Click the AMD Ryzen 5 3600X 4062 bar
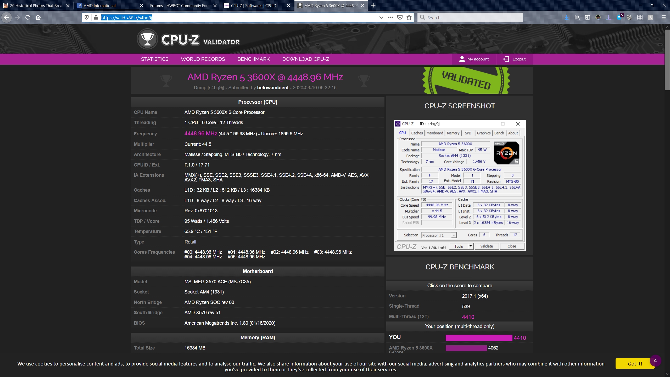The height and width of the screenshot is (377, 670). [x=466, y=348]
